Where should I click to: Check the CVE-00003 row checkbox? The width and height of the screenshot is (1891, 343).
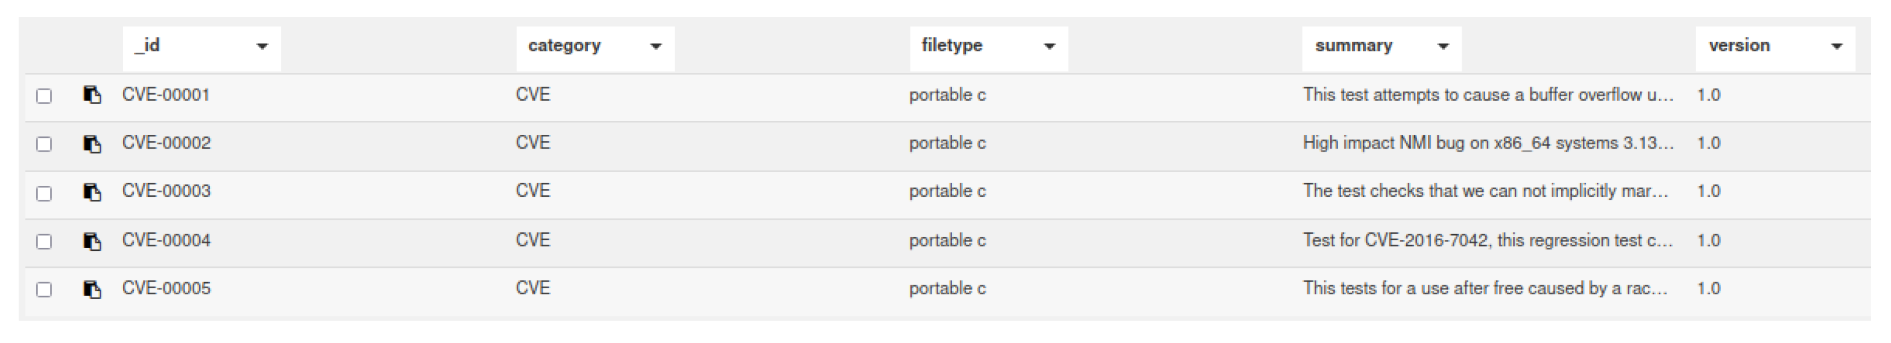(44, 193)
